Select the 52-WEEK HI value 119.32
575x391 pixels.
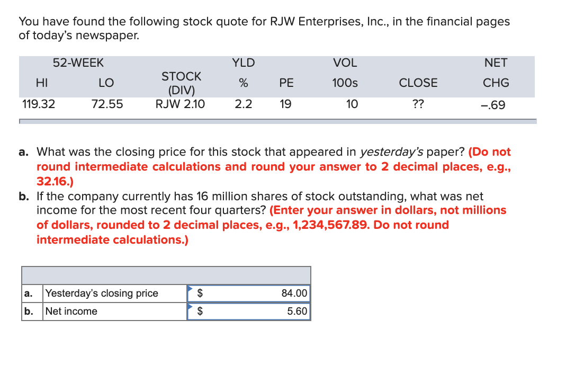[38, 104]
